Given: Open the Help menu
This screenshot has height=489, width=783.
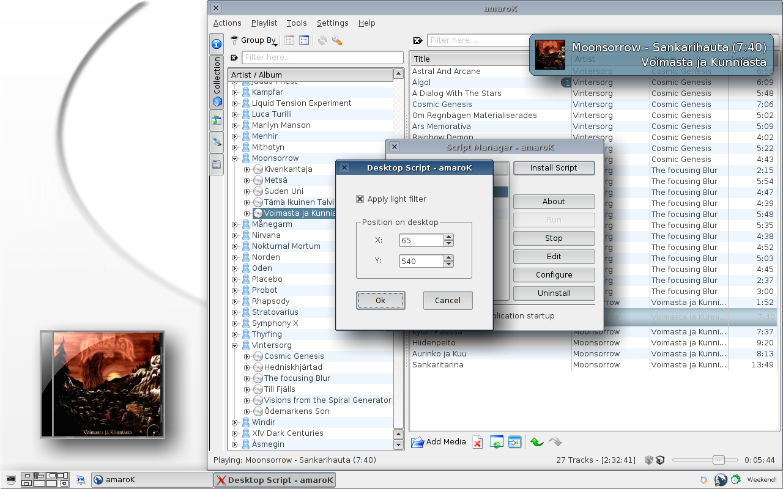Looking at the screenshot, I should pyautogui.click(x=367, y=23).
